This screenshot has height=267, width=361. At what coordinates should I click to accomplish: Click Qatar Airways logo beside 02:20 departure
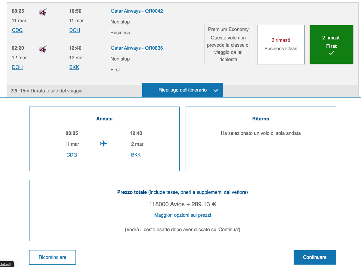coord(44,49)
